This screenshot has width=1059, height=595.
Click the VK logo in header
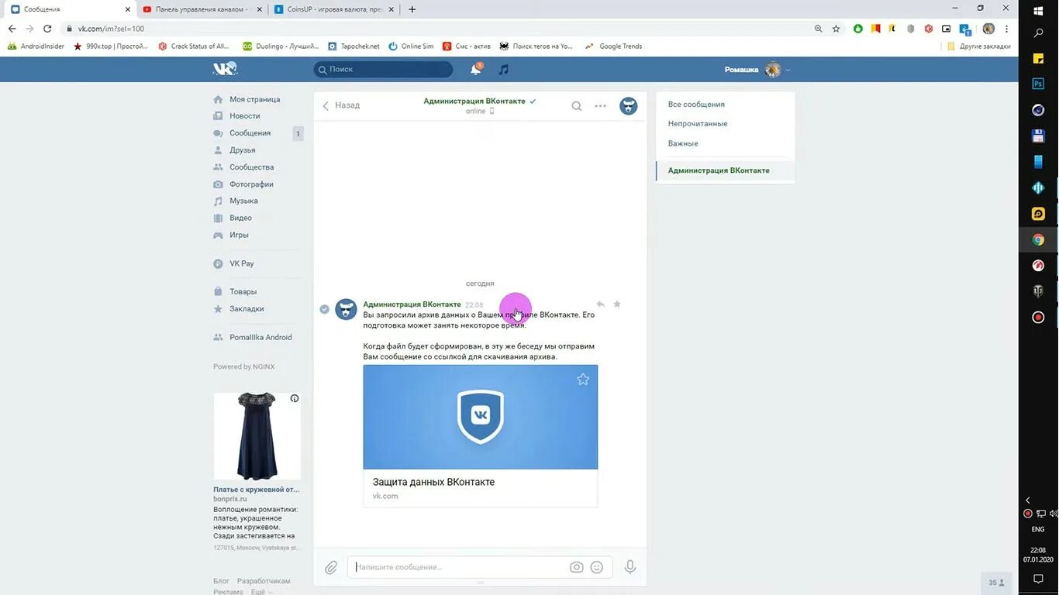click(x=225, y=69)
